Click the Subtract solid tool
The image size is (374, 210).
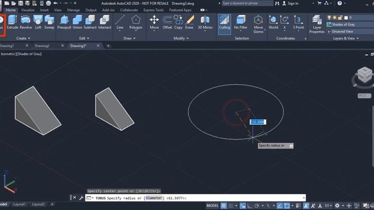click(90, 22)
